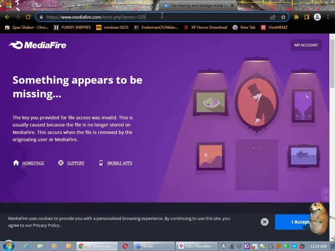Open the FUNNY SNIPPIES bookmark

[x=72, y=27]
